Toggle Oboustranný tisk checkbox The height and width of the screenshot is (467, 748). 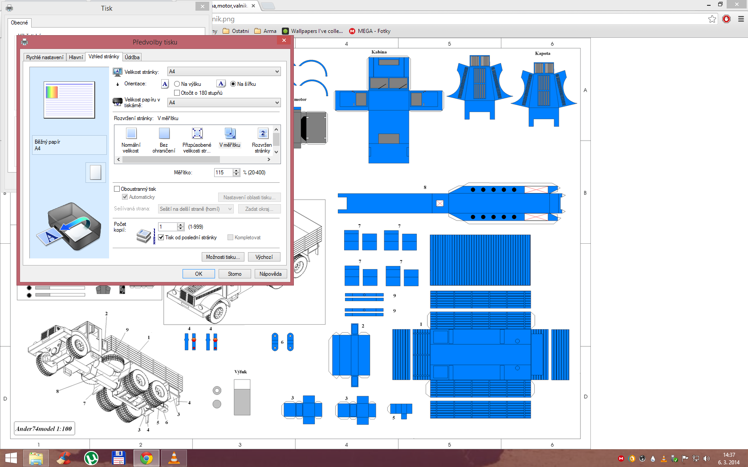tap(117, 189)
